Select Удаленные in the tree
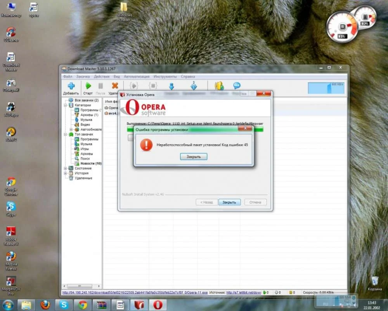The image size is (388, 311). point(83,178)
